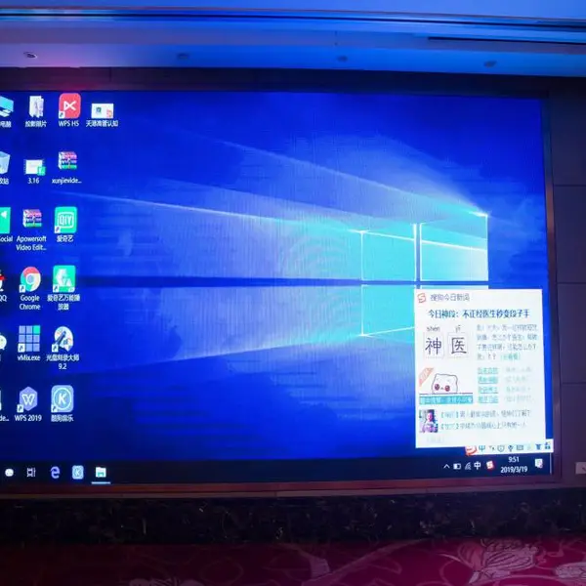586x586 pixels.
Task: Click the cartoon character thumbnail in Sogou popup
Action: [x=444, y=382]
